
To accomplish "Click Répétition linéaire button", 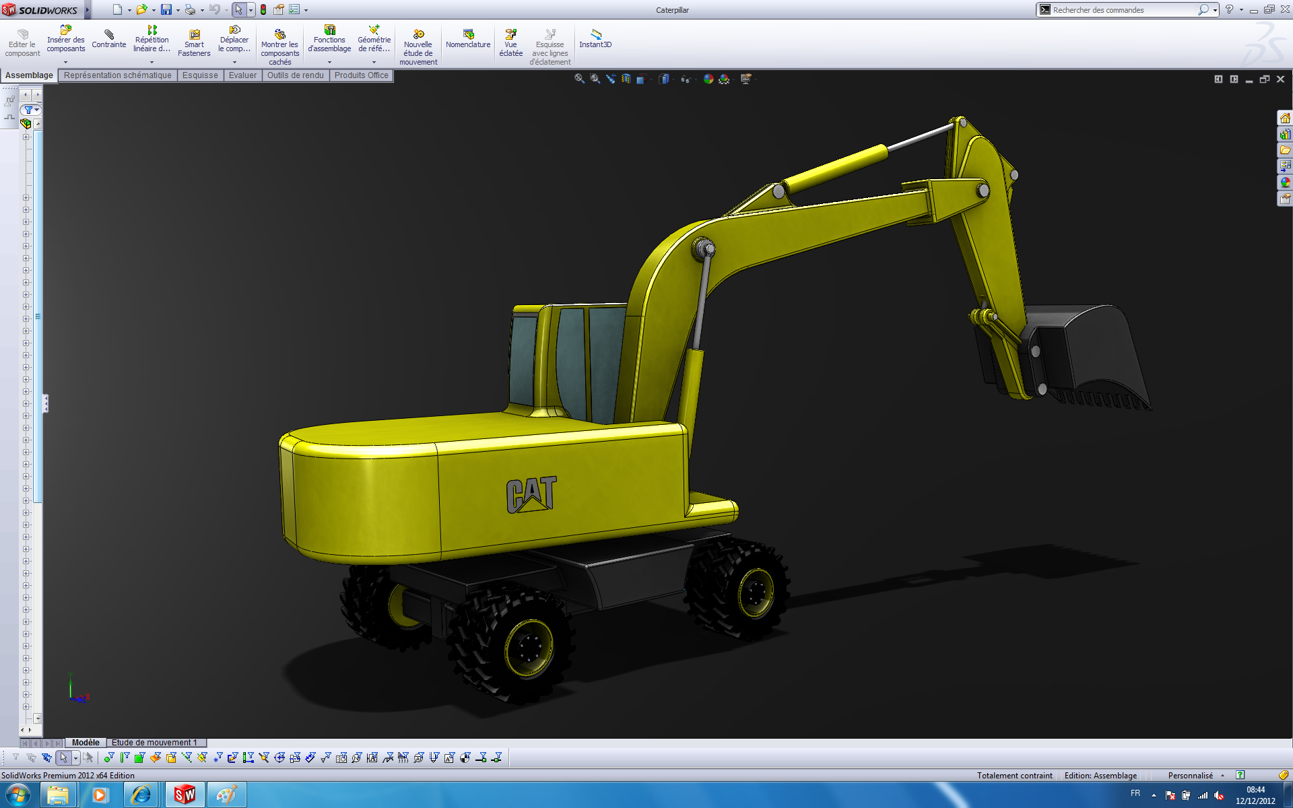I will [152, 39].
